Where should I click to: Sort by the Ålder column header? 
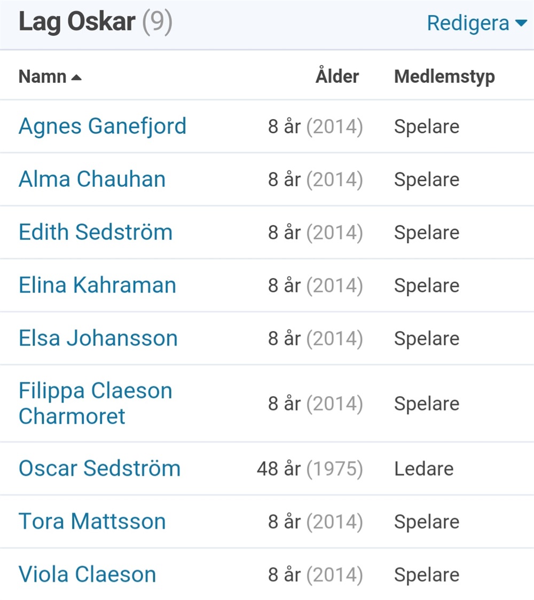tap(337, 75)
